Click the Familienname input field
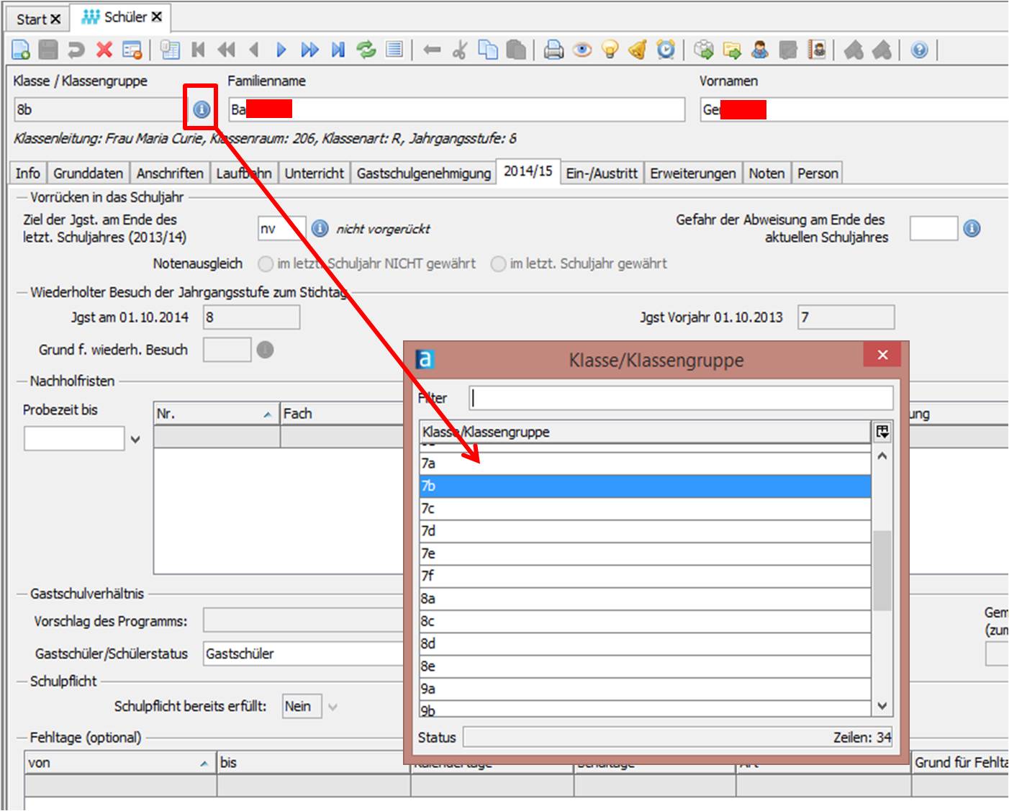1009x811 pixels. point(456,109)
